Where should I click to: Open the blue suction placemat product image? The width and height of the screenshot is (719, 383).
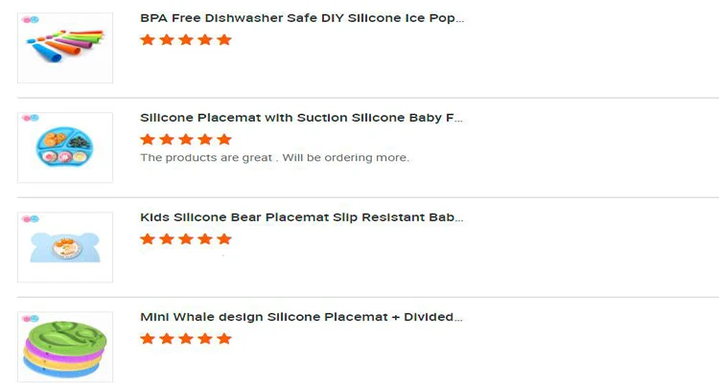point(65,149)
